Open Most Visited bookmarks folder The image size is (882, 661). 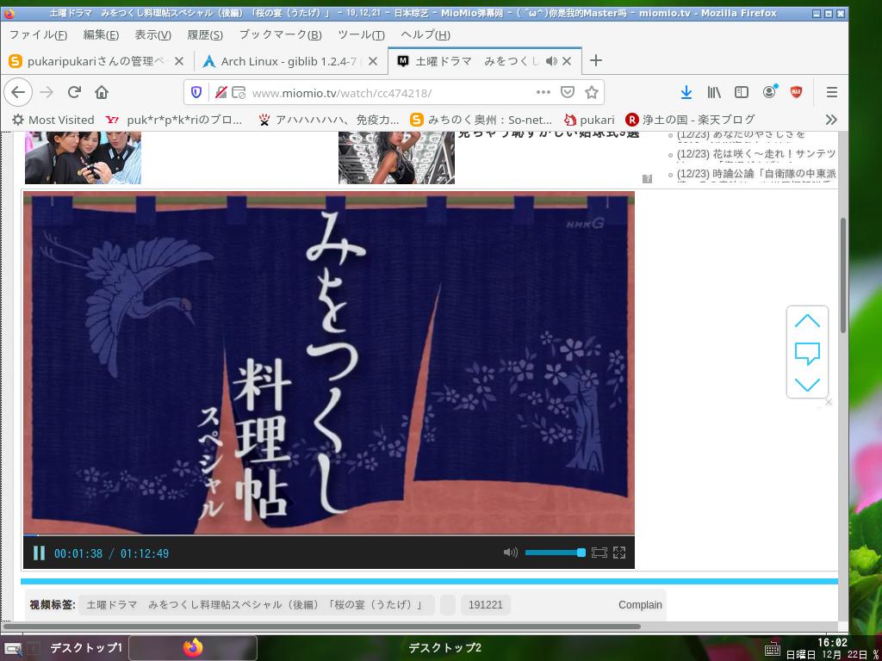pyautogui.click(x=53, y=120)
